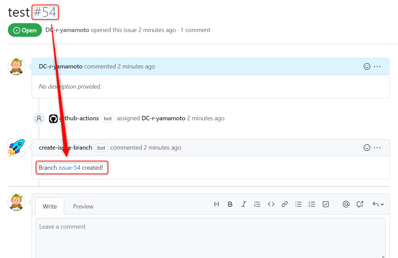Mention a user with the @ icon

click(x=346, y=204)
